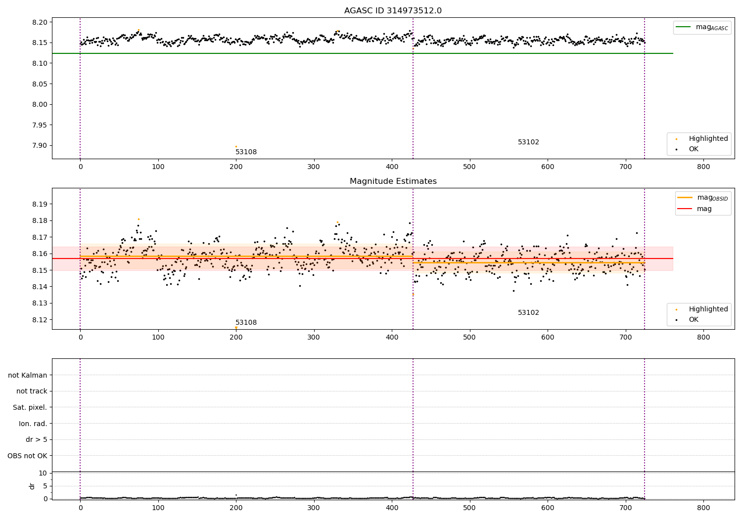Viewport: 742px width, 519px height.
Task: Click the 'OBS not OK' axis label
Action: (x=28, y=456)
